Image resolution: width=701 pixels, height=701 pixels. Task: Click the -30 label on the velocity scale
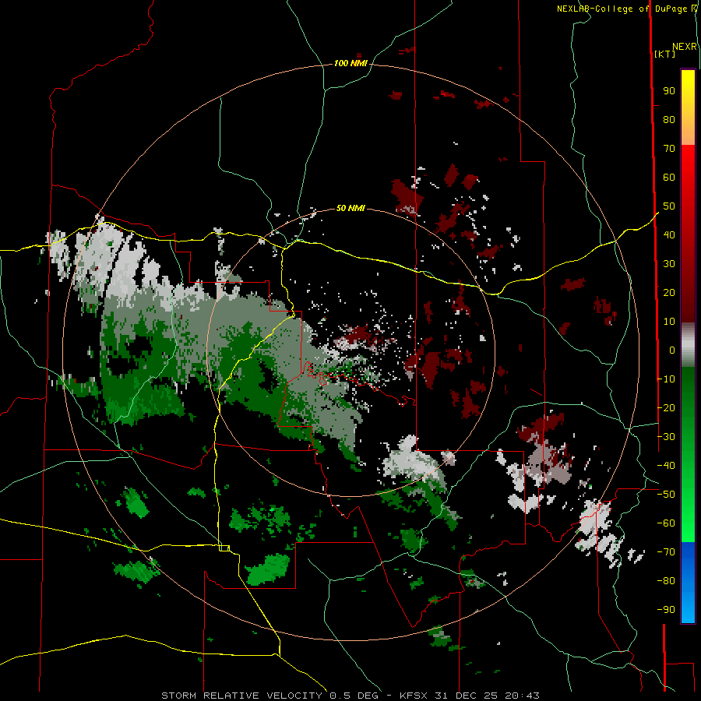(x=666, y=437)
